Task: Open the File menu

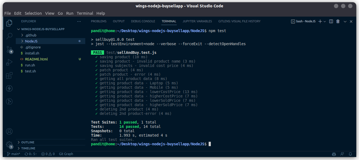Action: point(8,13)
